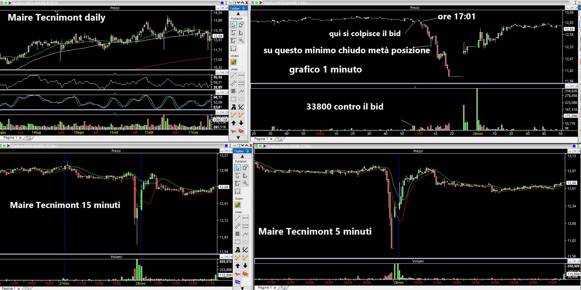The image size is (581, 290).
Task: Select the diagonal trend line tool in the daily chart Toolbar
Action: 233,75
